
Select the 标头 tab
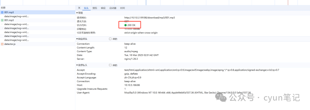point(86,8)
